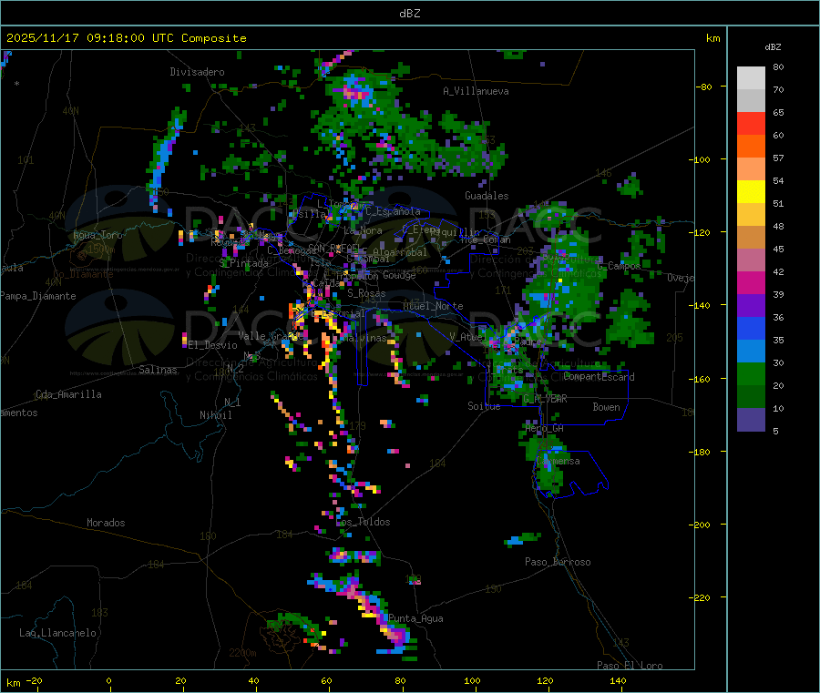
Task: Click the slate-blue swatch between 10 and 5
Action: (x=751, y=420)
